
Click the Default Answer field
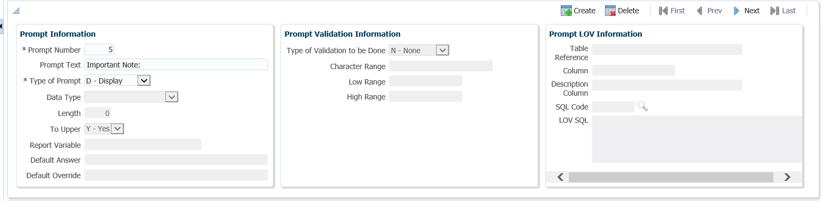[x=176, y=160]
